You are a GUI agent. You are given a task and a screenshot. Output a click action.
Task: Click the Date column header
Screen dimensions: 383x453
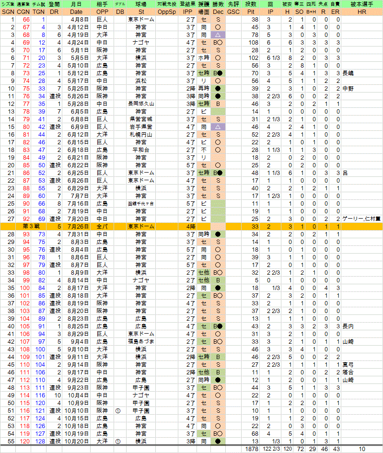click(x=76, y=12)
